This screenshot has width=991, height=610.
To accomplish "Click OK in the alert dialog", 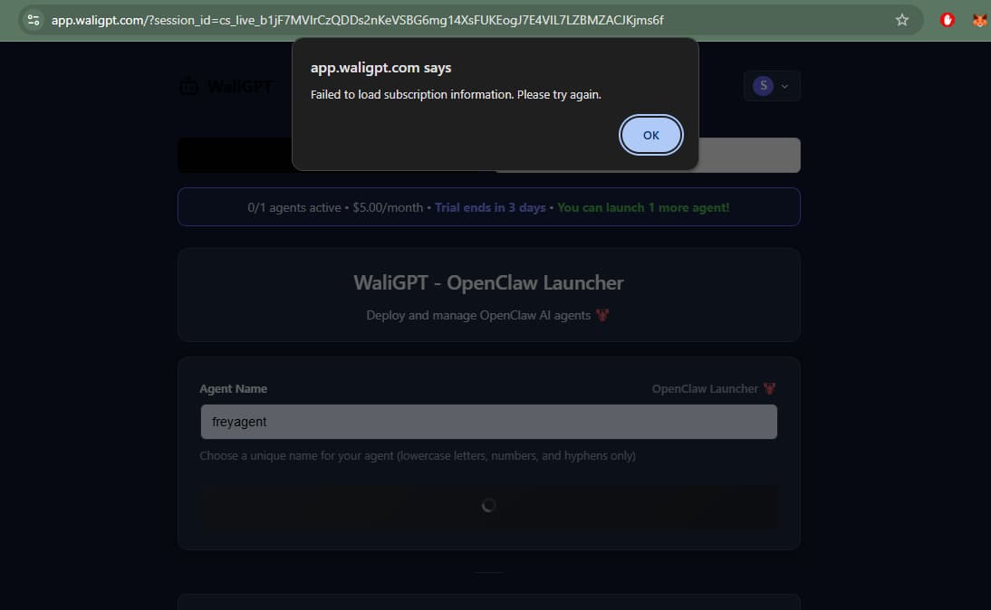I will pyautogui.click(x=650, y=135).
